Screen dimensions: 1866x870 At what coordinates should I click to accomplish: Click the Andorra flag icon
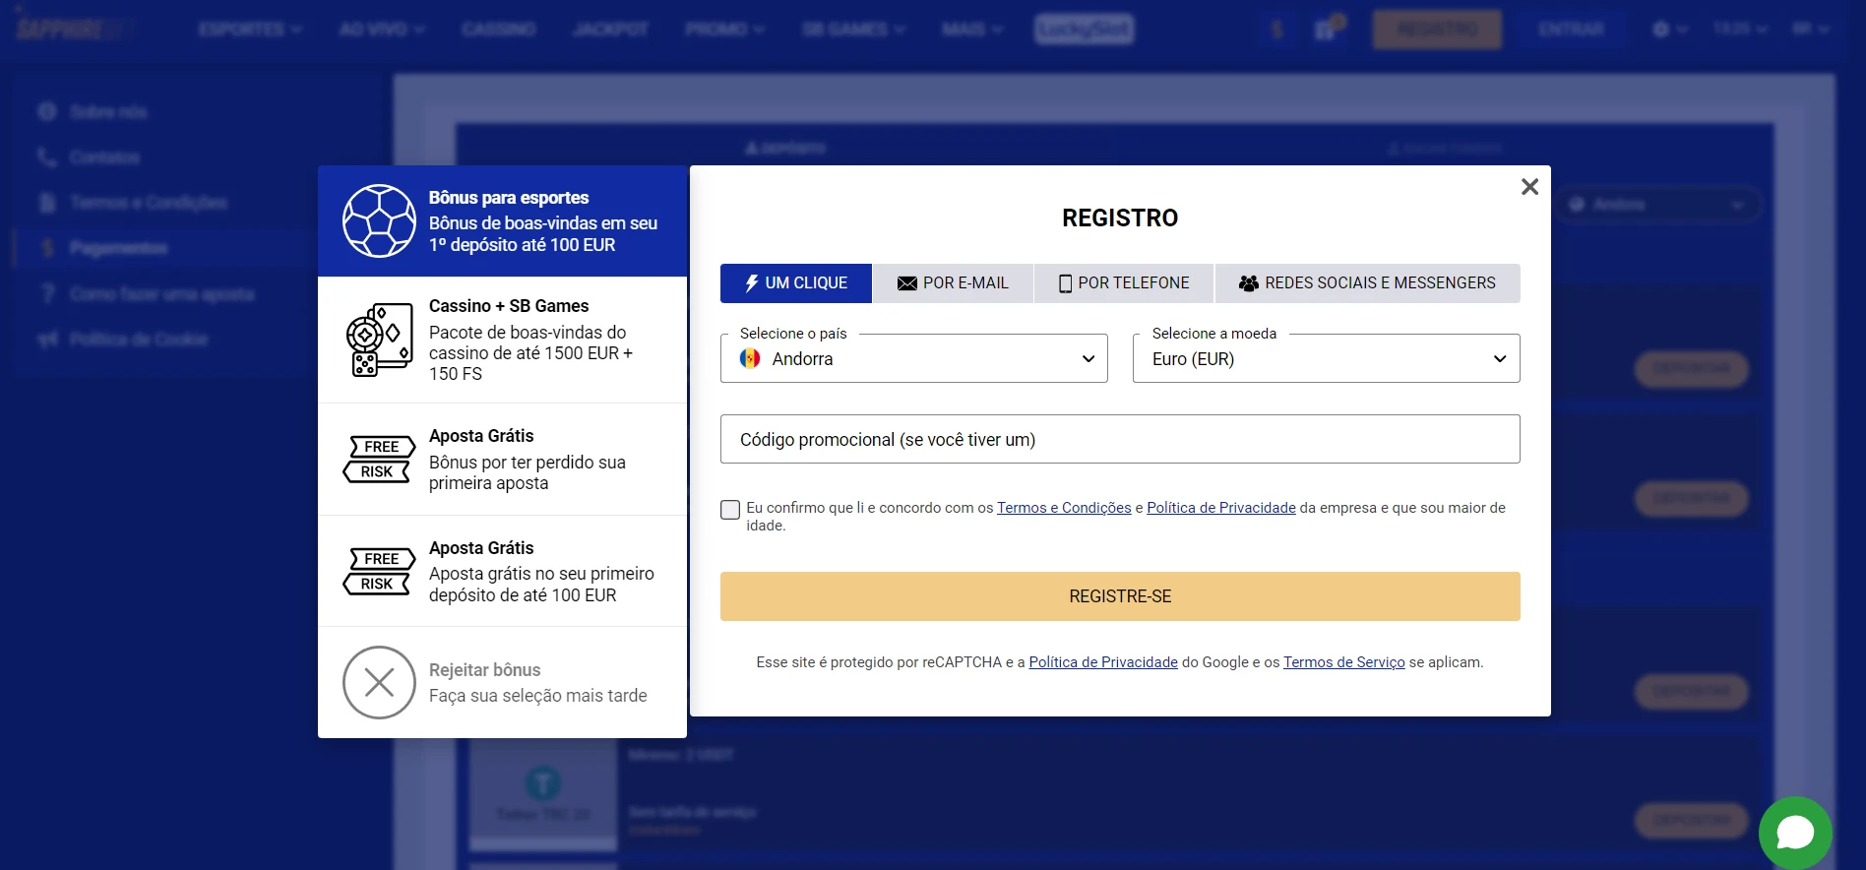[750, 359]
